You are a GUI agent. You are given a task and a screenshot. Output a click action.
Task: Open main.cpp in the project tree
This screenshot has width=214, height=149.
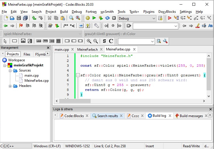coord(31,75)
